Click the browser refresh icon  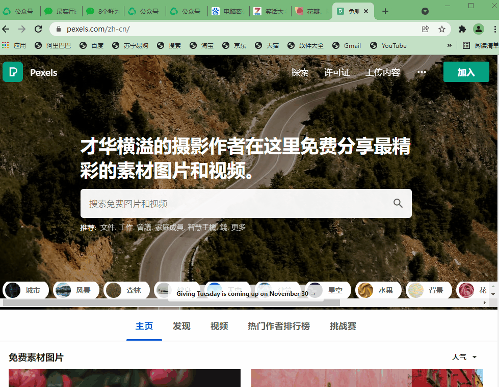38,29
